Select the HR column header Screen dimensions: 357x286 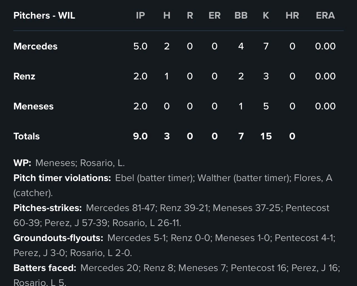tap(292, 16)
